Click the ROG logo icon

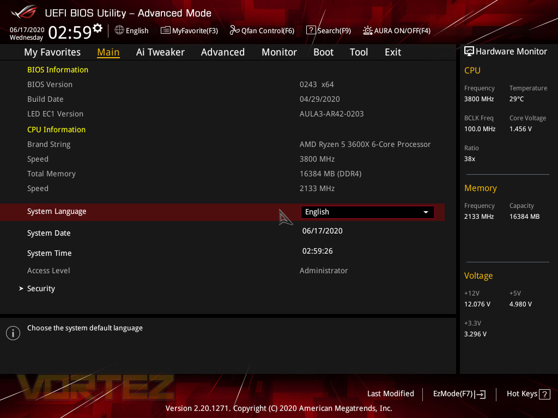(24, 12)
